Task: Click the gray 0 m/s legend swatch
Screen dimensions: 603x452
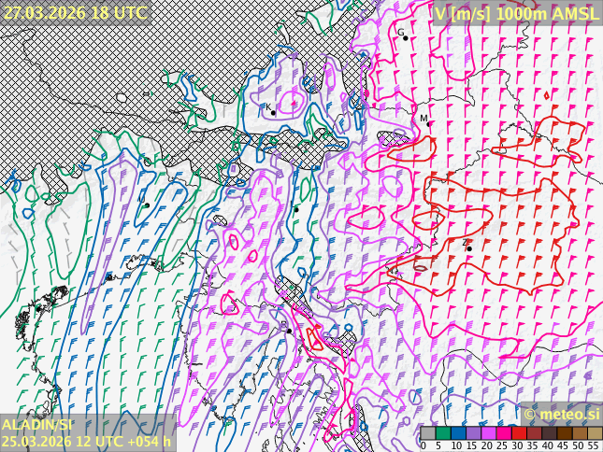Action: pos(427,432)
